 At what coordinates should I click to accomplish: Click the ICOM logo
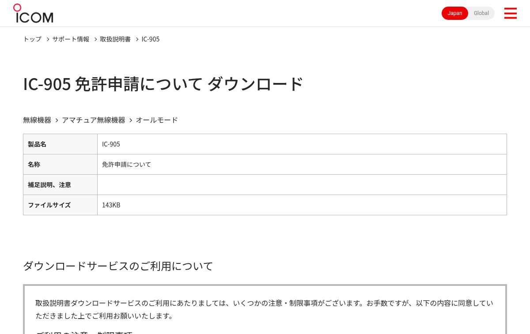coord(33,13)
